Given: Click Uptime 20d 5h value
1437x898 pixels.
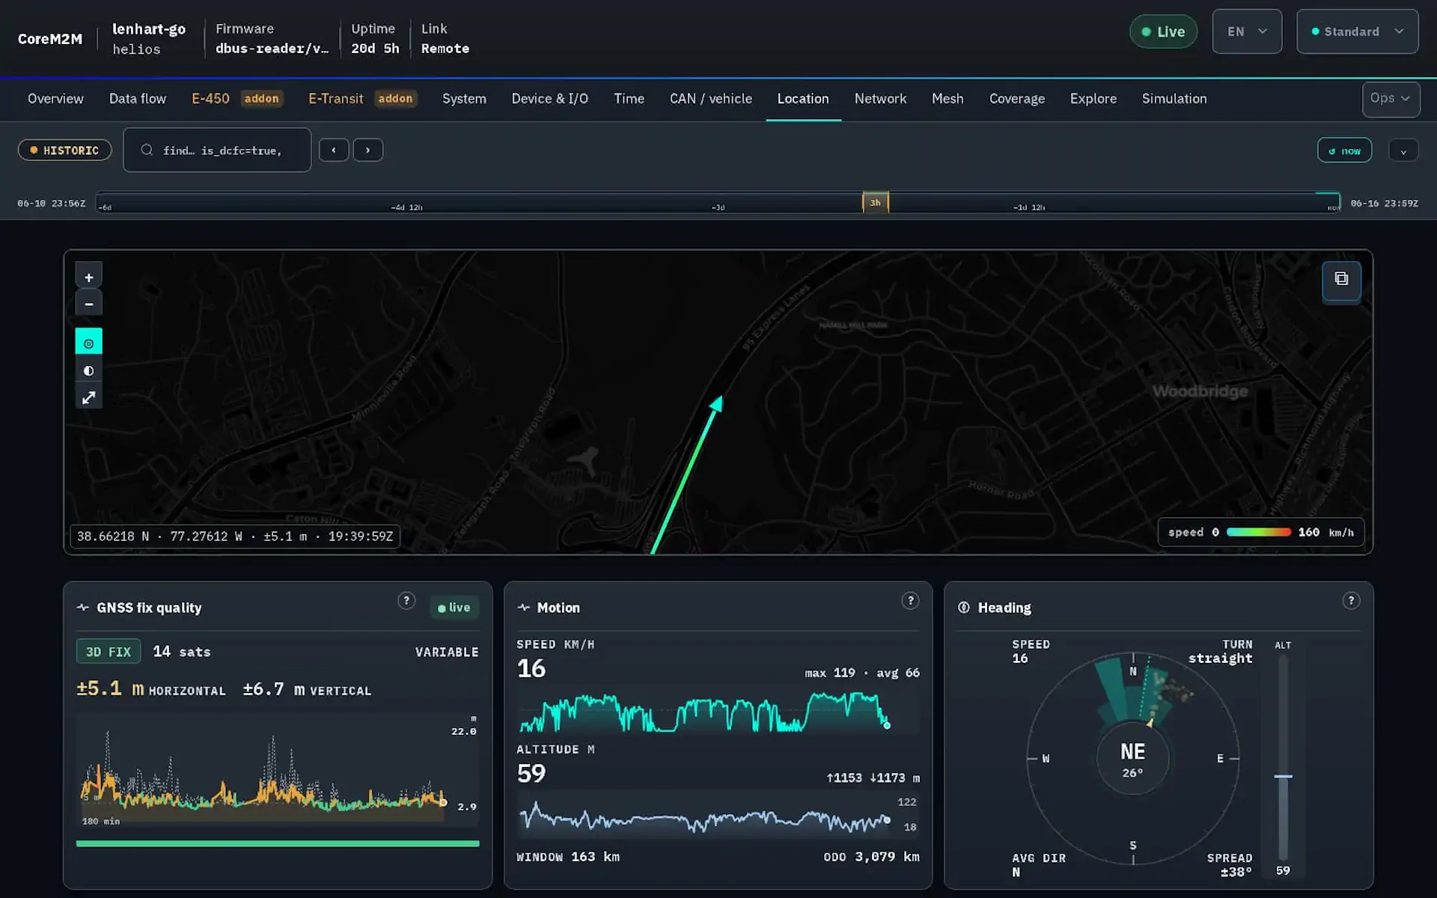Looking at the screenshot, I should [375, 49].
